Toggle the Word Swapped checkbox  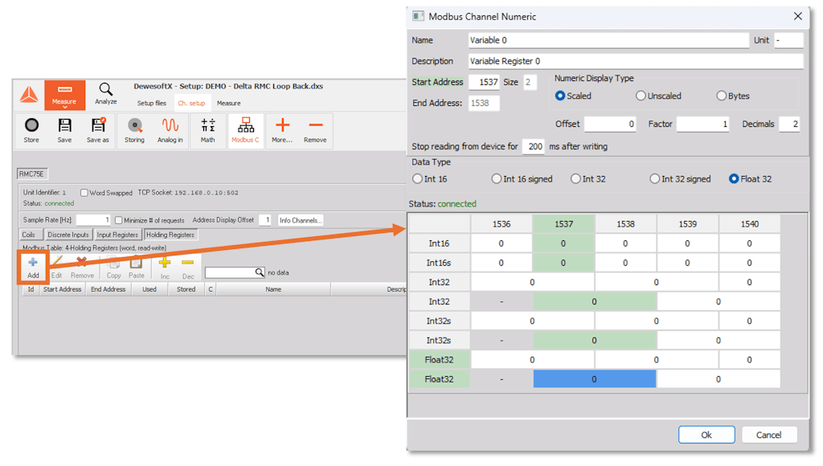click(84, 193)
